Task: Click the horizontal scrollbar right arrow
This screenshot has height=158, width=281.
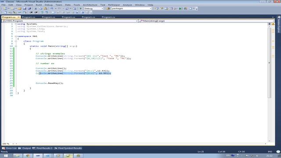Action: pyautogui.click(x=265, y=144)
